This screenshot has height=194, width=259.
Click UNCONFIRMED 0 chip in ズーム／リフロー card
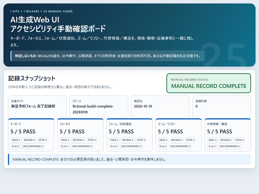(x=180, y=146)
